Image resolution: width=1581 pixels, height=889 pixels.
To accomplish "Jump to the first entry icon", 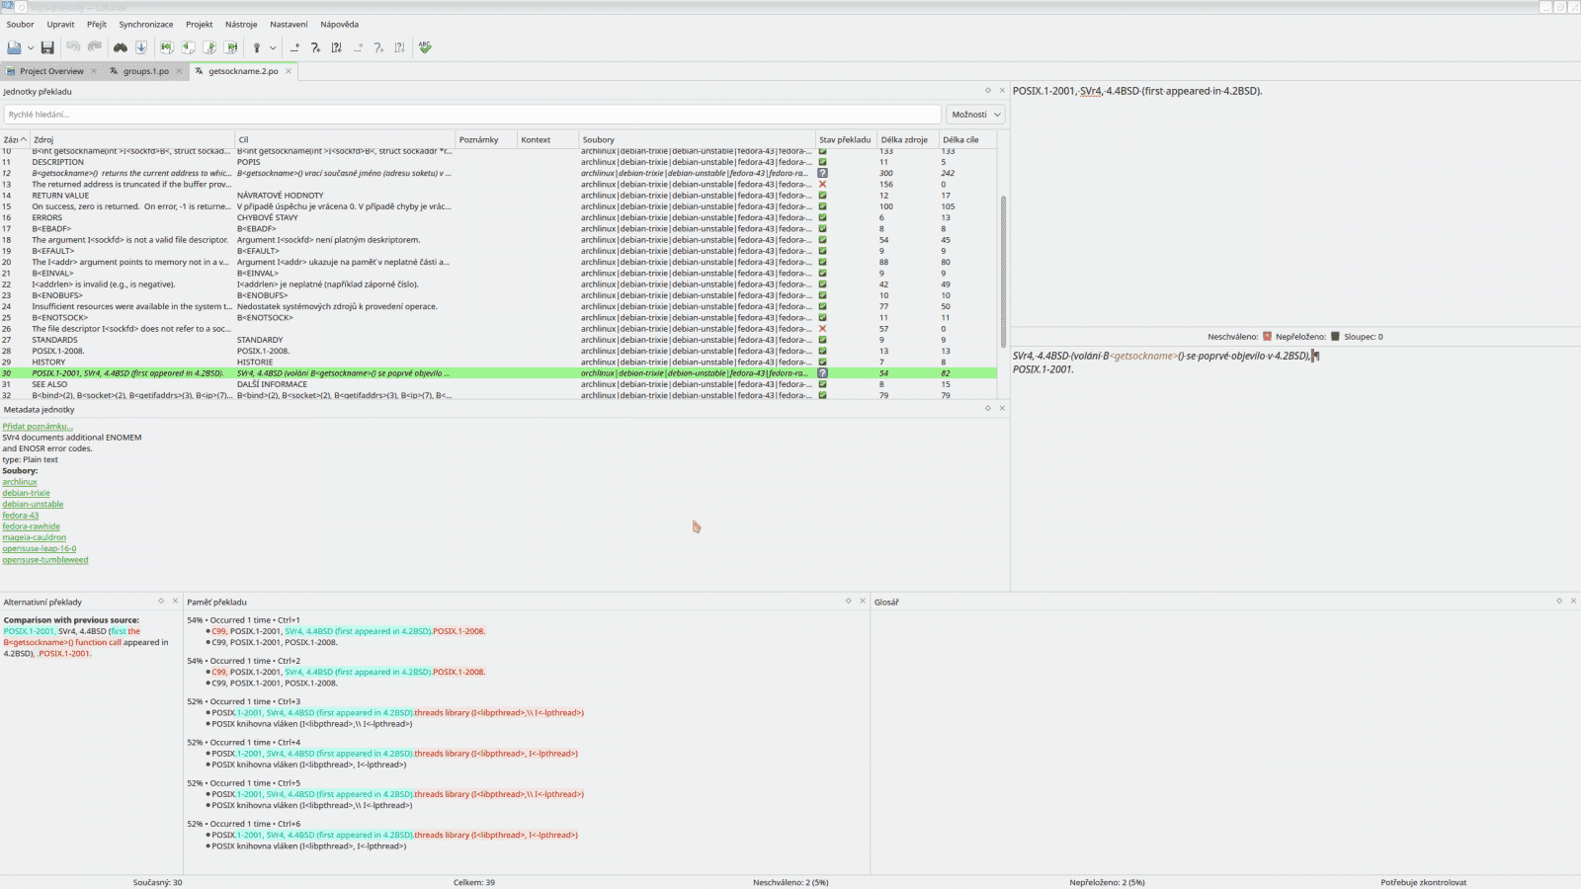I will click(166, 47).
